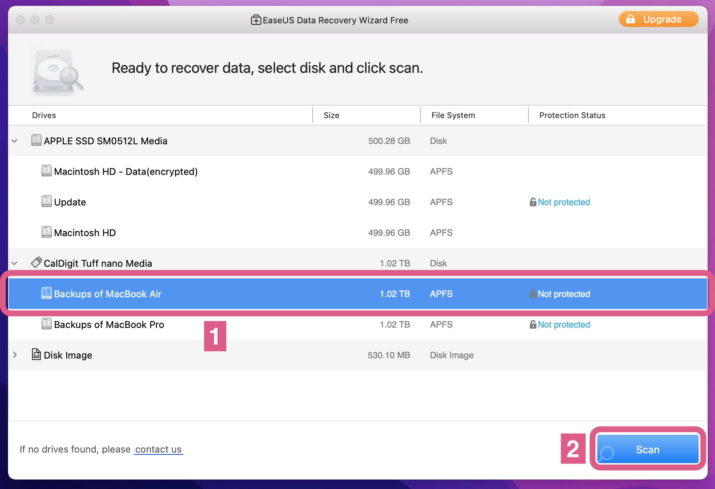This screenshot has height=489, width=715.
Task: Click the Scan button
Action: coord(648,449)
